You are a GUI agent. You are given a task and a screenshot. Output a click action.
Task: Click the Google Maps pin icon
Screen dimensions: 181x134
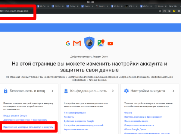[101, 43]
